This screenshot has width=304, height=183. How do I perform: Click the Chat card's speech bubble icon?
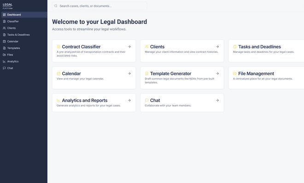click(x=147, y=100)
